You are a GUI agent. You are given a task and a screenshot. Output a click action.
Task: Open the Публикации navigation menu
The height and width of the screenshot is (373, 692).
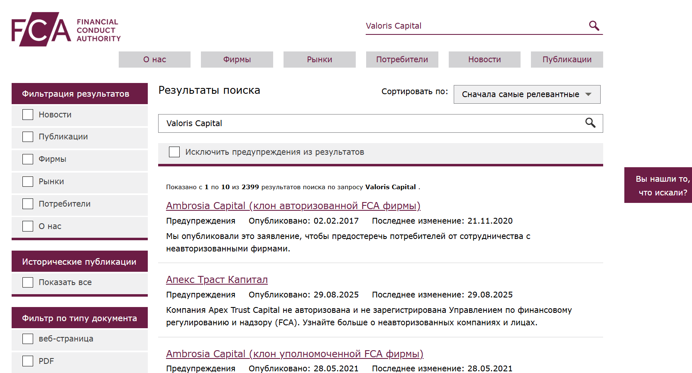567,59
